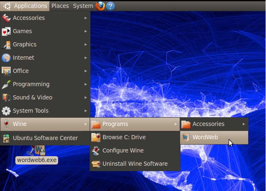Click the wine glass Wine icon

pyautogui.click(x=6, y=124)
